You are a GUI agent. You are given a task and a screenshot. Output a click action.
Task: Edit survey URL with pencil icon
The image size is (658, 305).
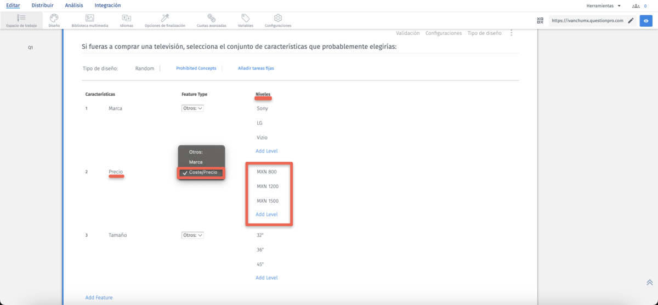631,21
